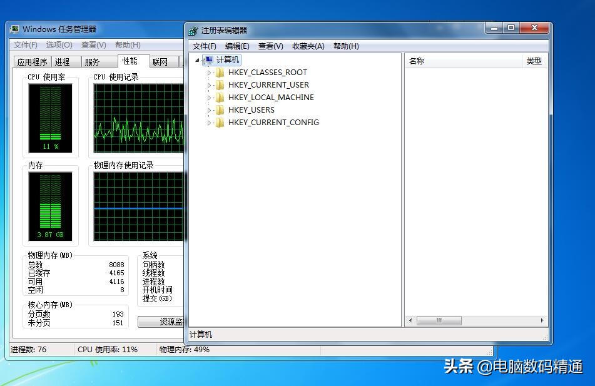Click the 分页数 value 193
Screen dimensions: 595x386
tap(118, 314)
